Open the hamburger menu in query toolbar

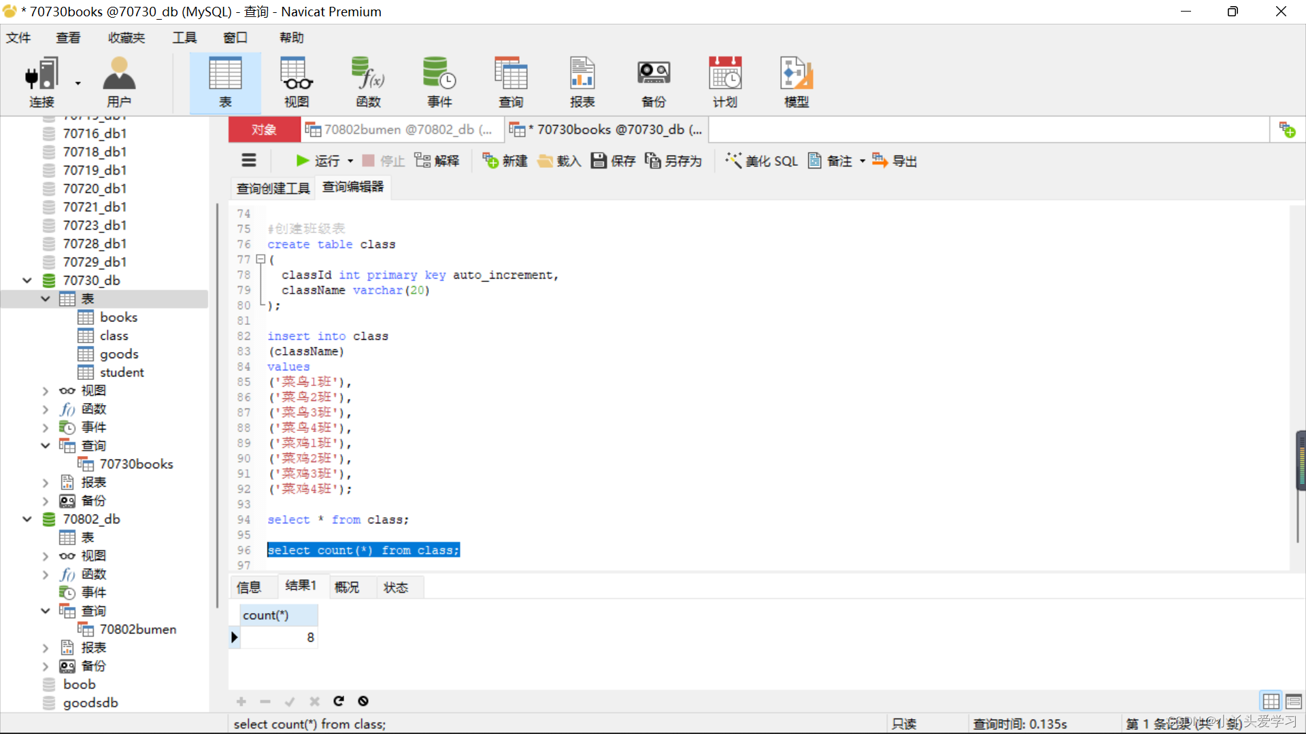point(249,160)
